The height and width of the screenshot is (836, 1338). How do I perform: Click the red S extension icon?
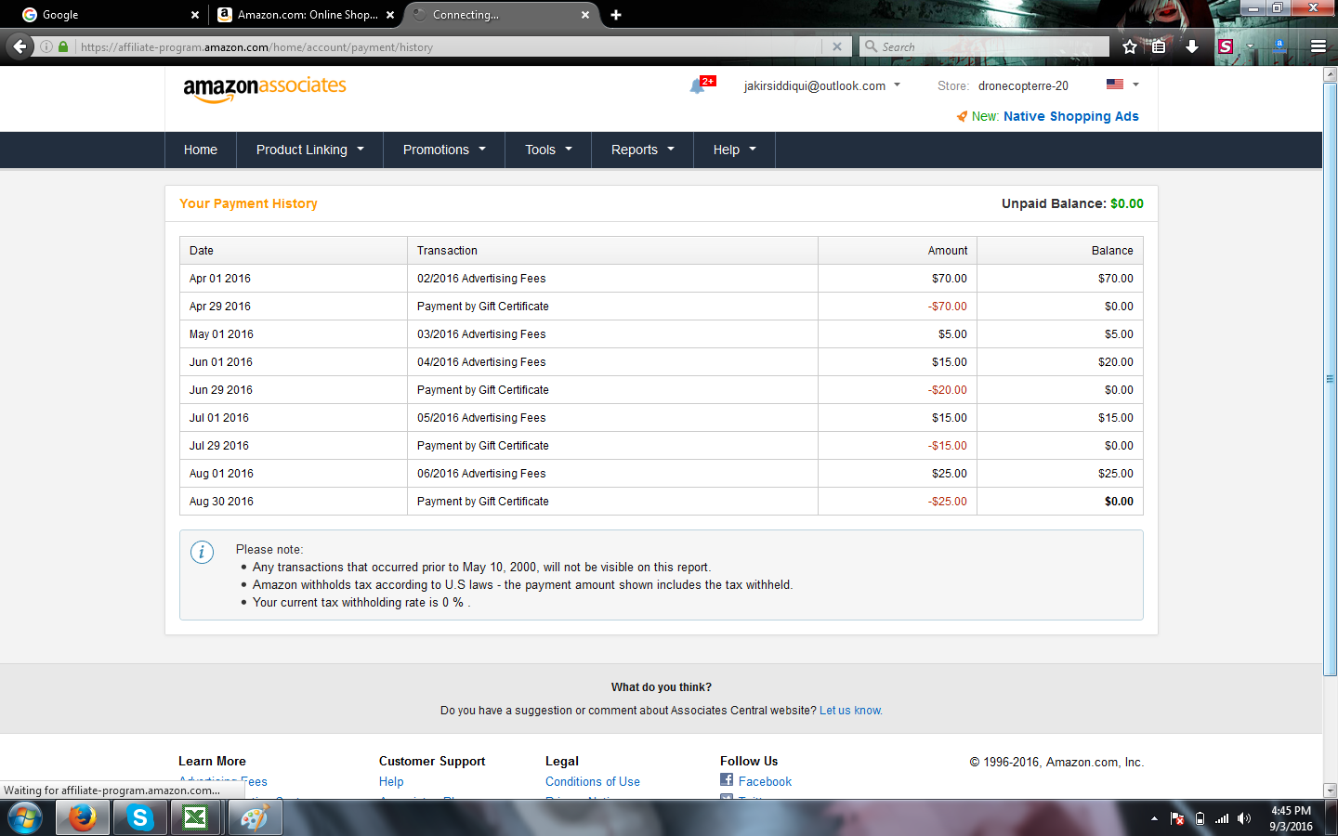coord(1226,46)
